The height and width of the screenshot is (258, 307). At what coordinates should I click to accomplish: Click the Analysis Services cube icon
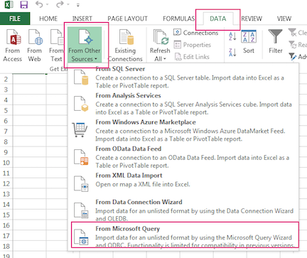pos(81,104)
